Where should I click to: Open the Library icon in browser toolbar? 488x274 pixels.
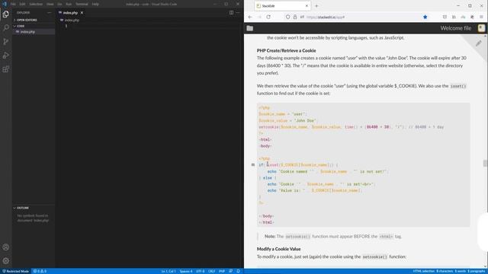[454, 17]
